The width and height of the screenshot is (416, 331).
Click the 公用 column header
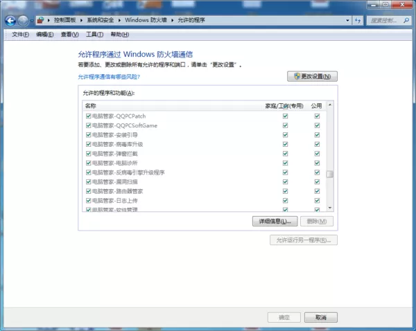pyautogui.click(x=317, y=106)
